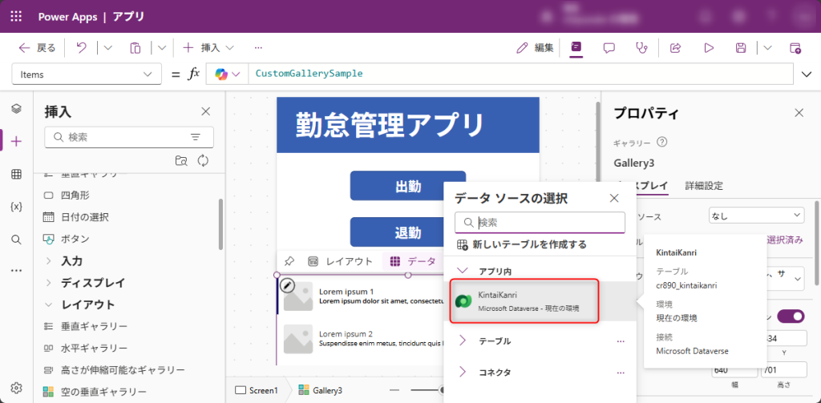Image resolution: width=821 pixels, height=403 pixels.
Task: Go back with the 戻る button
Action: coord(37,48)
